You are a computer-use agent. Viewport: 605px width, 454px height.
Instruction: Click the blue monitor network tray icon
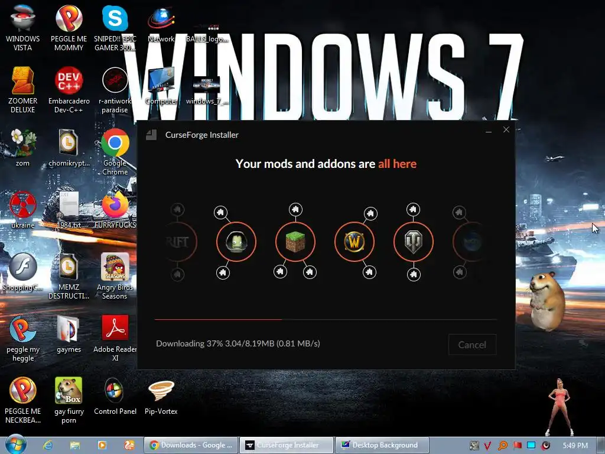531,446
